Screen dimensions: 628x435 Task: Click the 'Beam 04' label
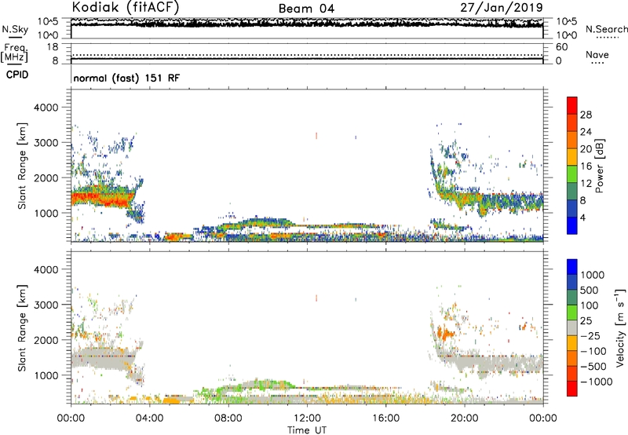coord(306,9)
